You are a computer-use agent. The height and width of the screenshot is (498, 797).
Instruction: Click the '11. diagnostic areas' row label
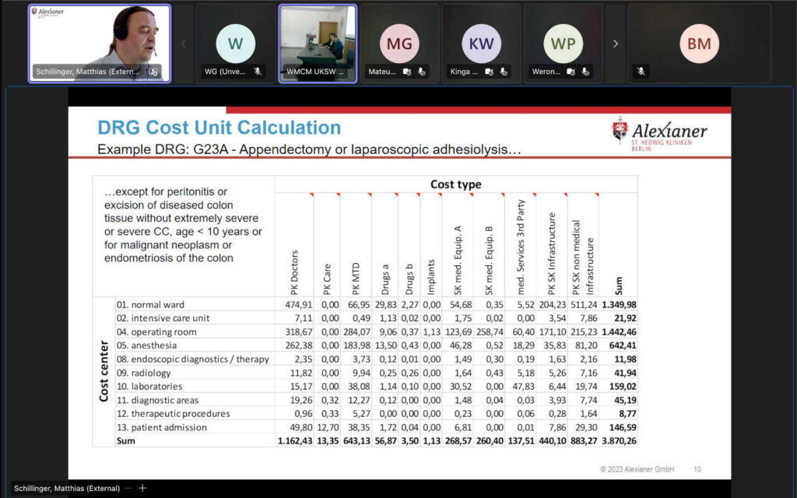[157, 401]
